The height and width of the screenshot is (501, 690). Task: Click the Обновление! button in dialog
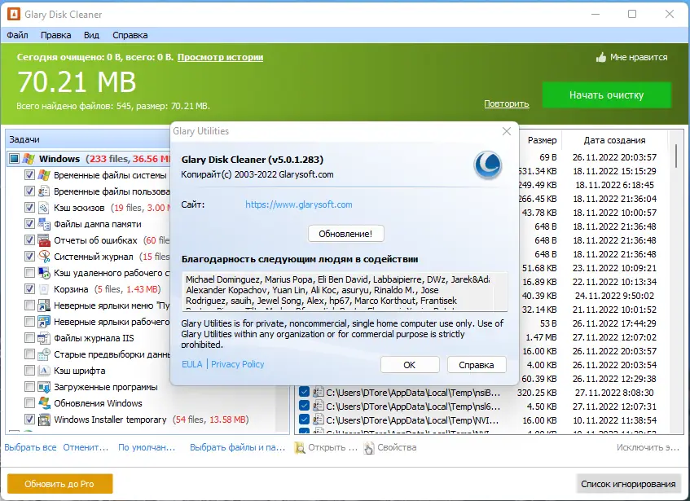[345, 234]
